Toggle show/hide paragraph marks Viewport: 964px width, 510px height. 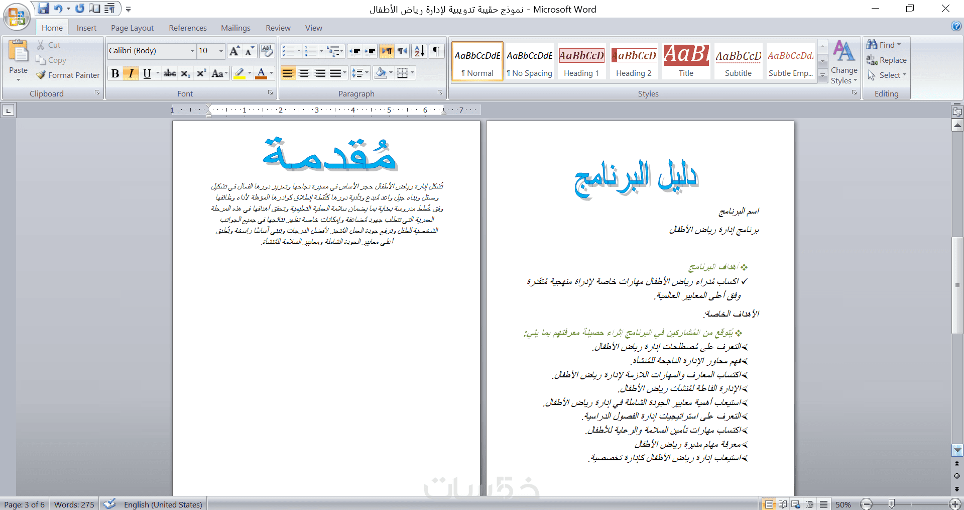(x=436, y=51)
